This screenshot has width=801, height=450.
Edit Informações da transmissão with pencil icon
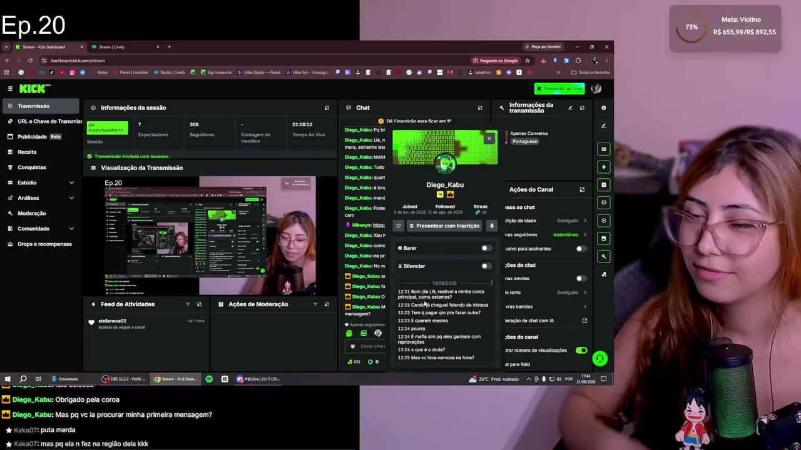coord(570,107)
